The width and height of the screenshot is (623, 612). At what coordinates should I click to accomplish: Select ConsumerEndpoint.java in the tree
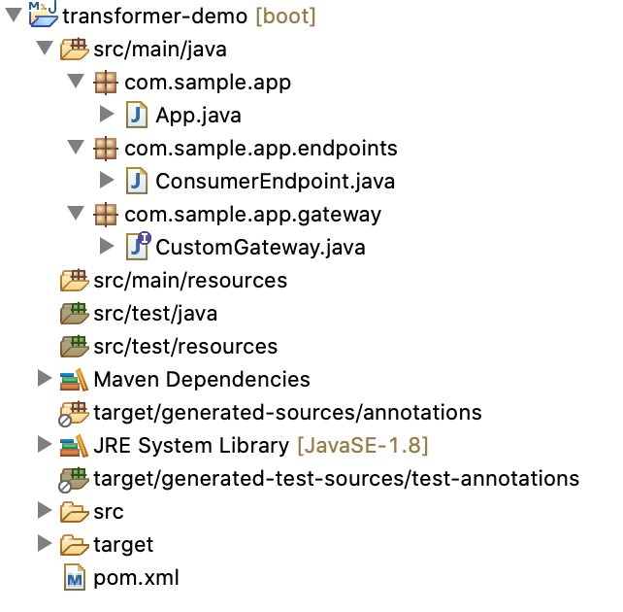tap(275, 182)
